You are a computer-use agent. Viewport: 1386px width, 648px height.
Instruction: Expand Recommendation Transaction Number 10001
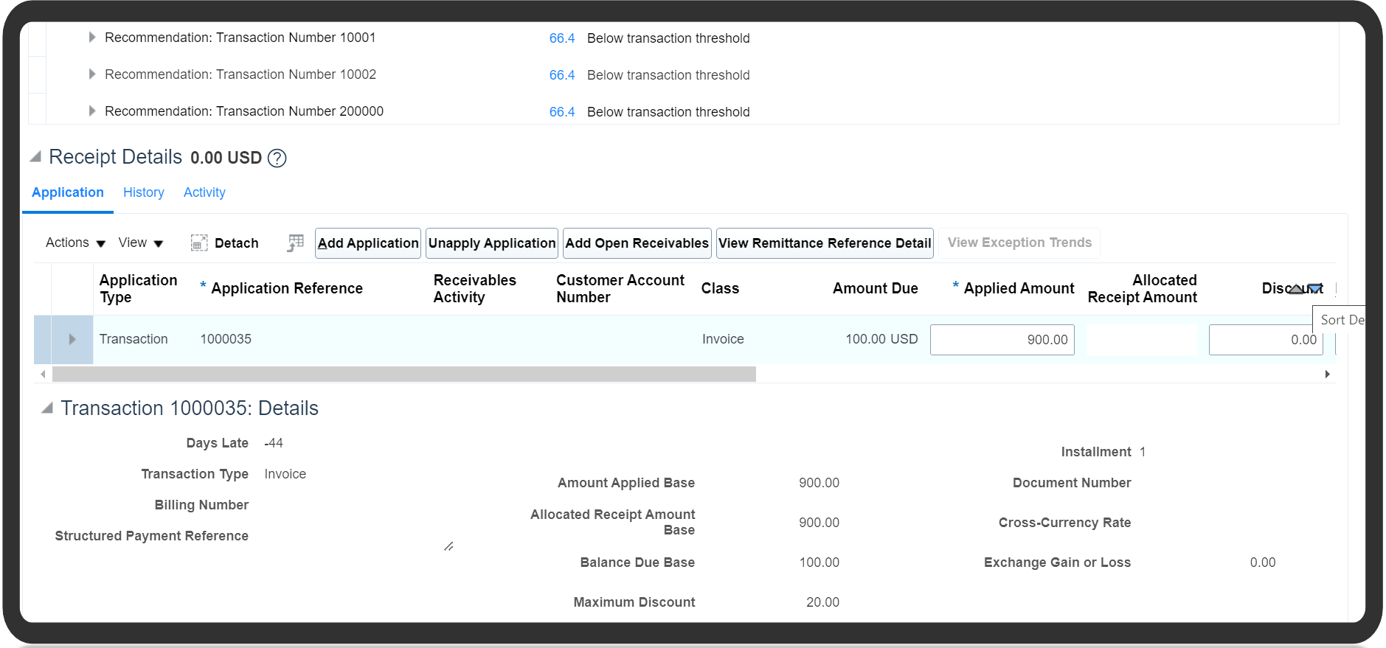92,37
